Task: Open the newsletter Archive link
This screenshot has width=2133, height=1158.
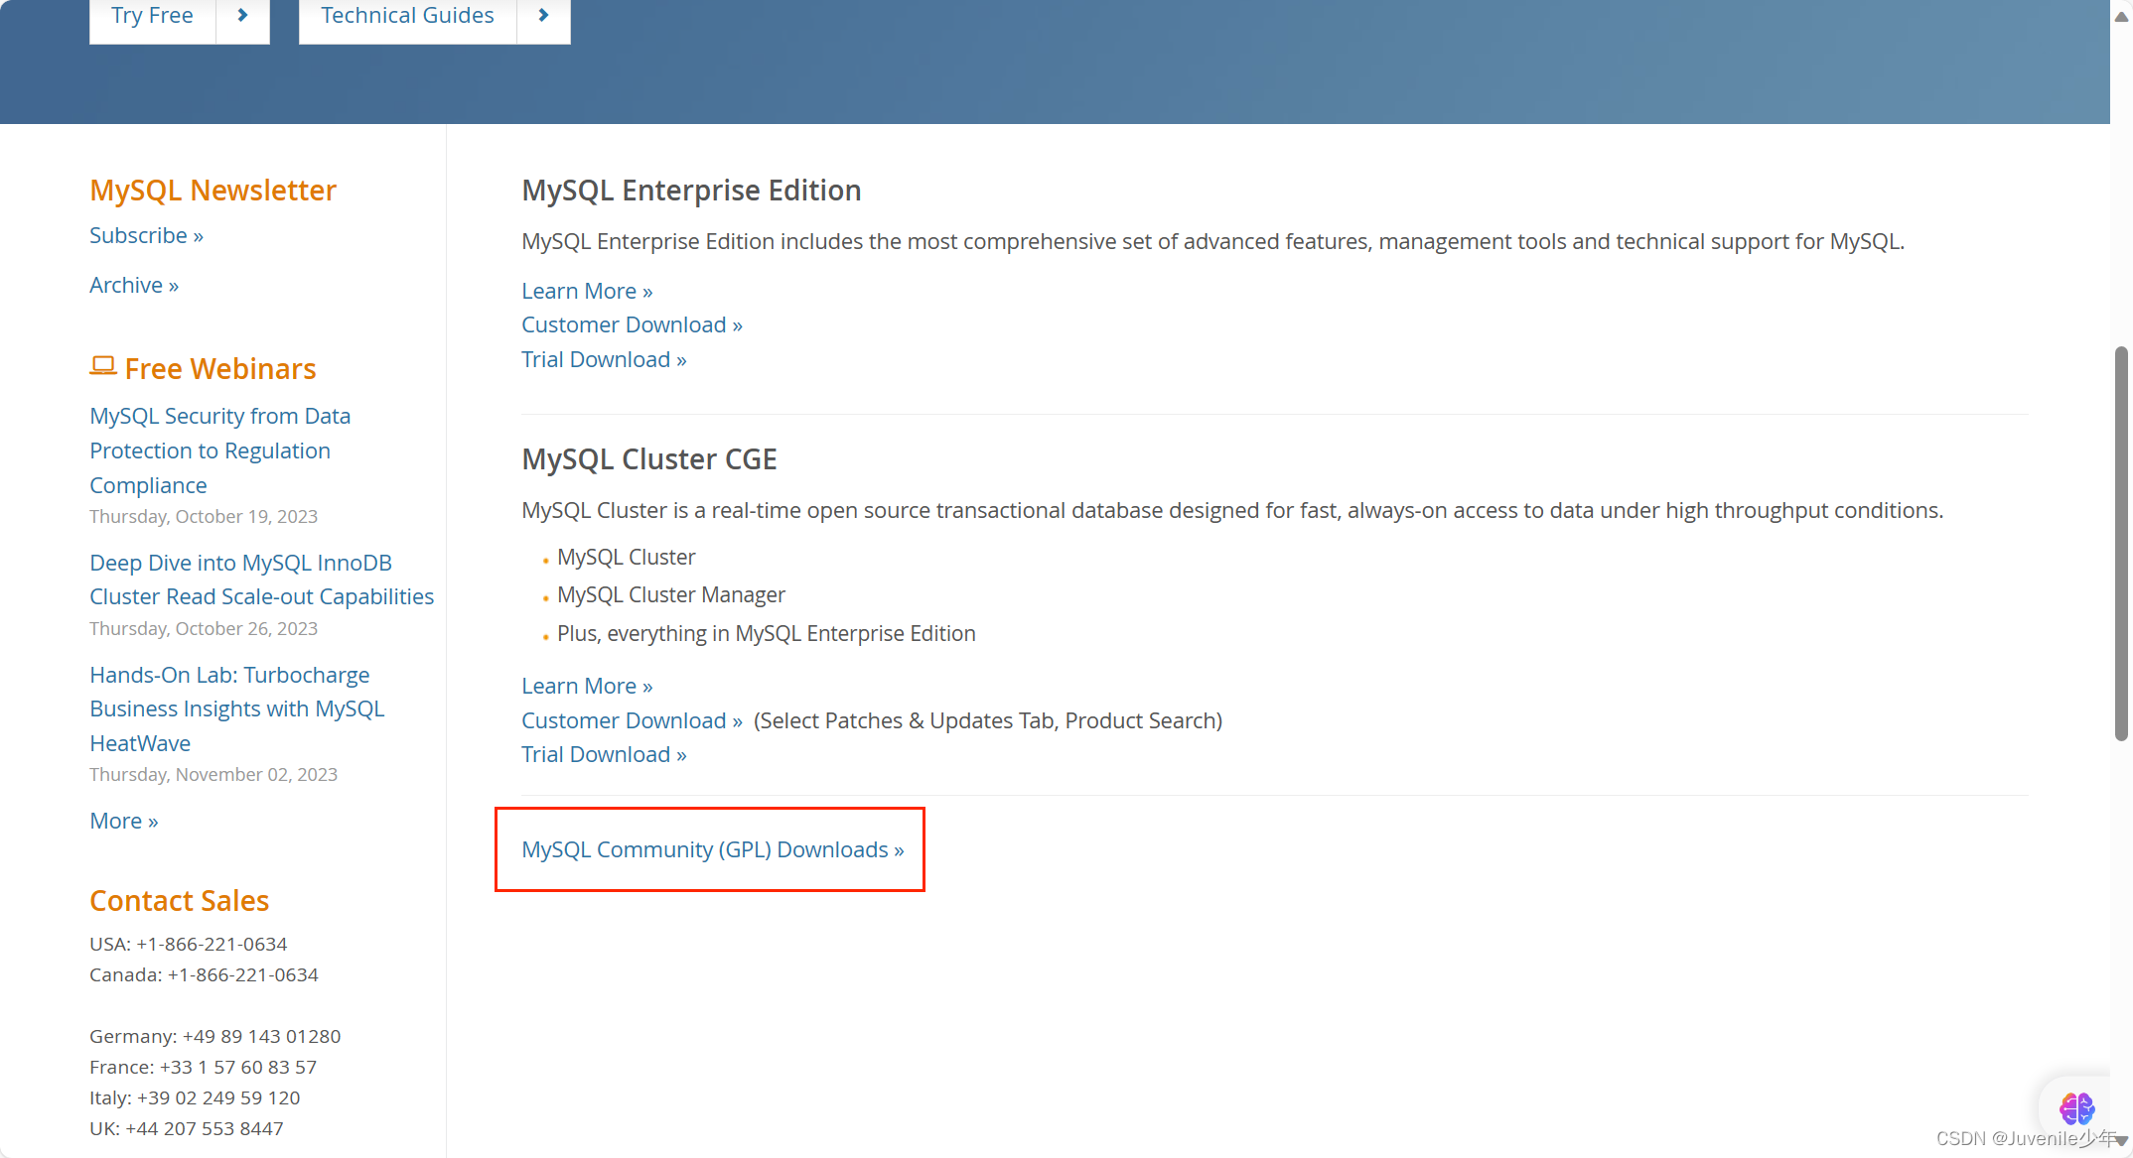Action: (x=134, y=285)
